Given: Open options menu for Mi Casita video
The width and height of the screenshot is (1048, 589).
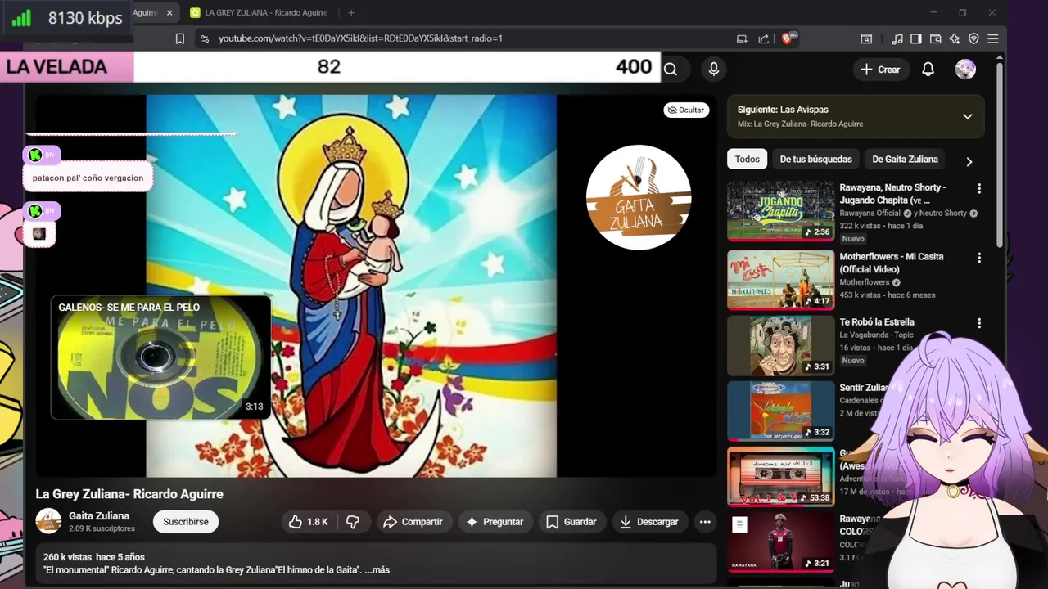Looking at the screenshot, I should [979, 258].
